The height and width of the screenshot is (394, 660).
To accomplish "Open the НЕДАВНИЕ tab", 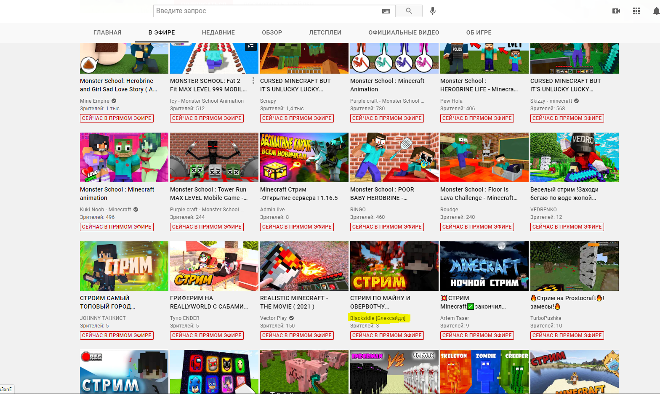I will 218,32.
